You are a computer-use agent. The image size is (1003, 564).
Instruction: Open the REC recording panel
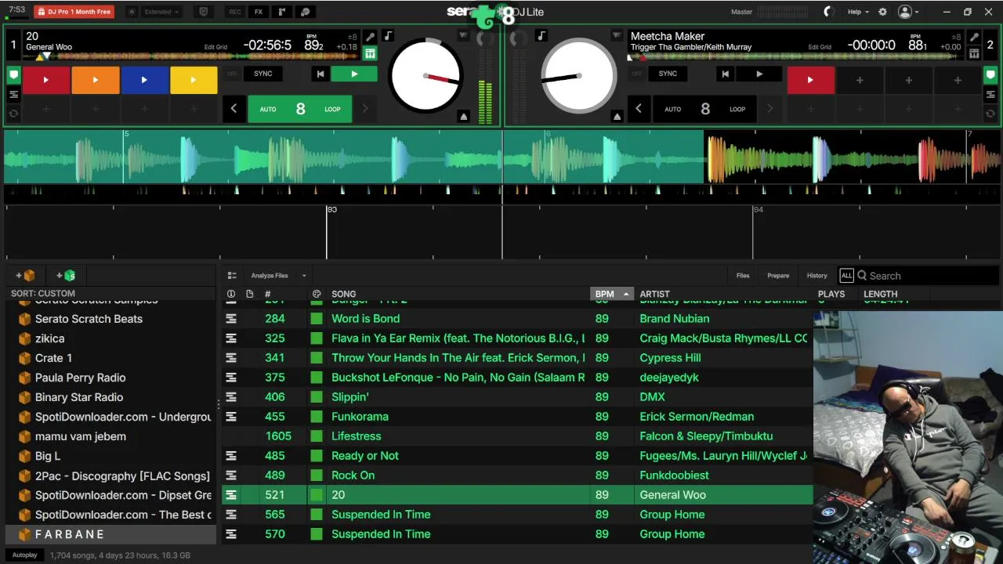tap(234, 12)
